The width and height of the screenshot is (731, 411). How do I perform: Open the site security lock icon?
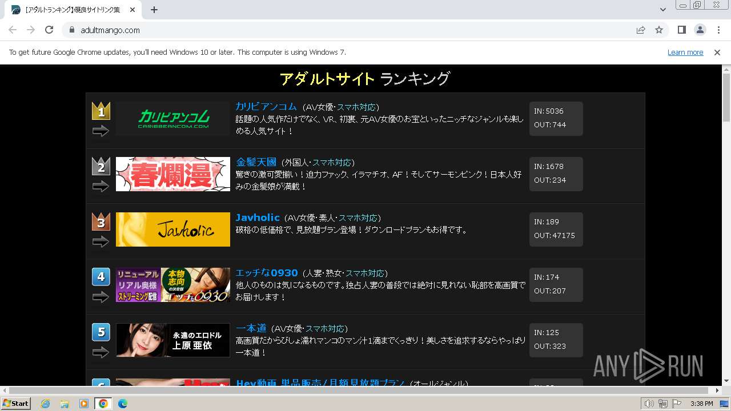[x=72, y=30]
